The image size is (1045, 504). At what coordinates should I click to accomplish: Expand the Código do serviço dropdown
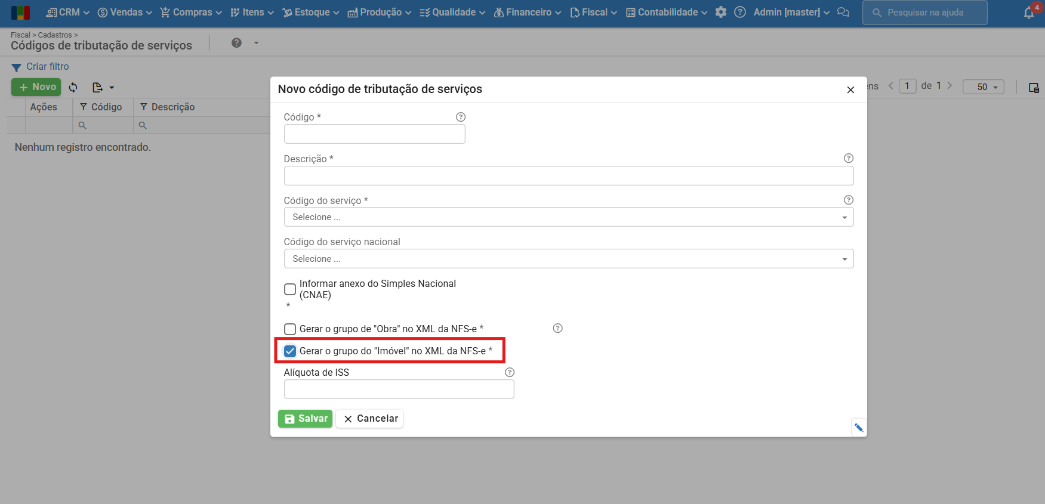568,217
